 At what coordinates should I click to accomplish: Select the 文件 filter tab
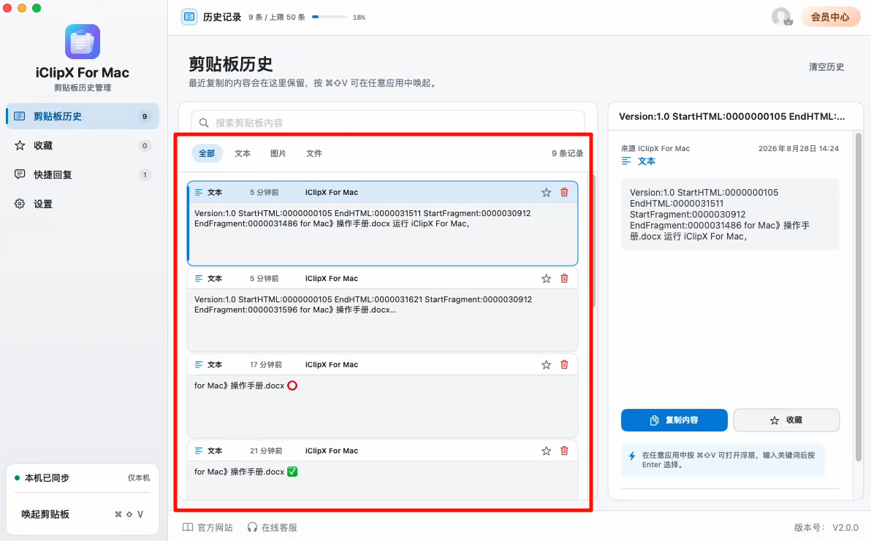[x=314, y=153]
